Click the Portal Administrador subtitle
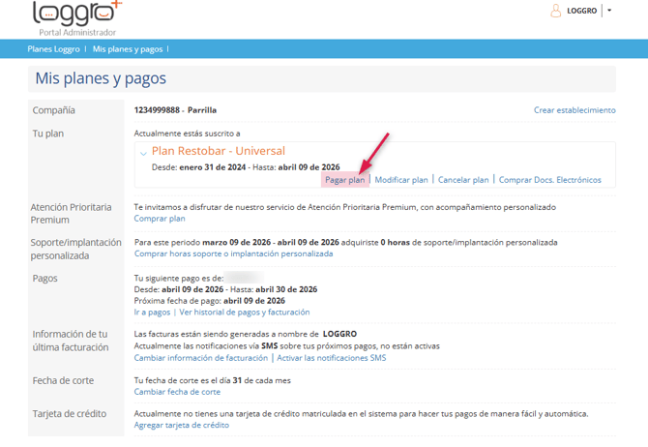This screenshot has width=648, height=447. (x=77, y=32)
